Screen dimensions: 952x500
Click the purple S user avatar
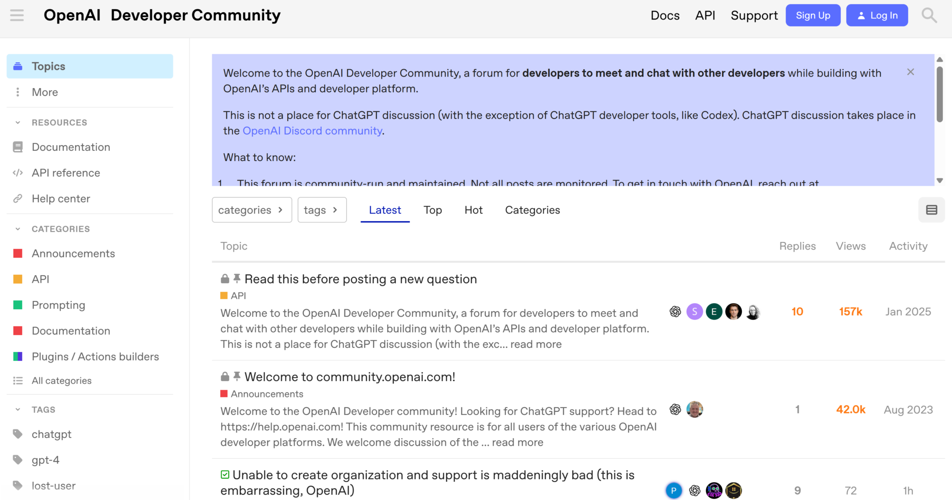pos(694,312)
